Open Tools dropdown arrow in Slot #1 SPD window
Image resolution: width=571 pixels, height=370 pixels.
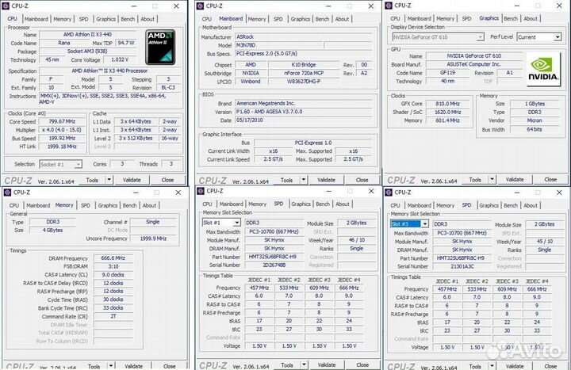point(304,364)
